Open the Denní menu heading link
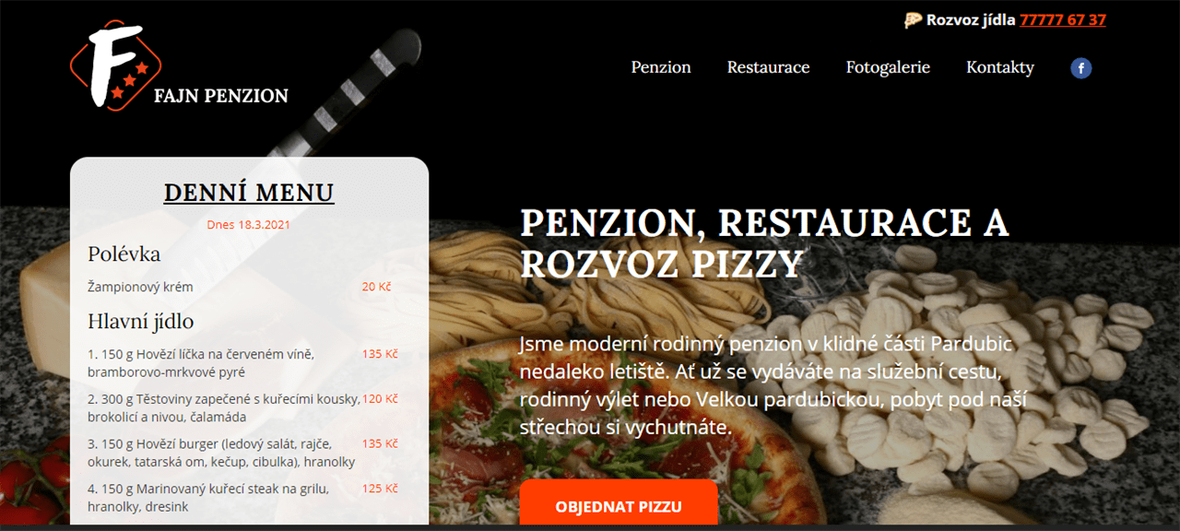This screenshot has width=1180, height=531. [x=249, y=193]
